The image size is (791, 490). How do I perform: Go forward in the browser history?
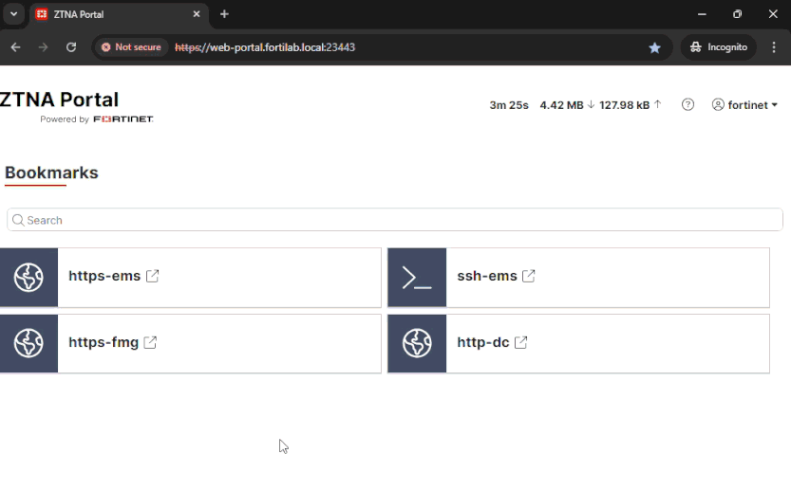44,46
